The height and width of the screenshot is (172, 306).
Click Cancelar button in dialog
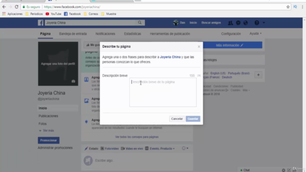click(x=177, y=119)
